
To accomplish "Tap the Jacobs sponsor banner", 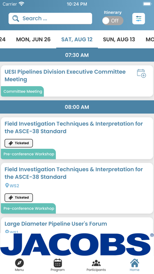I will pos(77,244).
